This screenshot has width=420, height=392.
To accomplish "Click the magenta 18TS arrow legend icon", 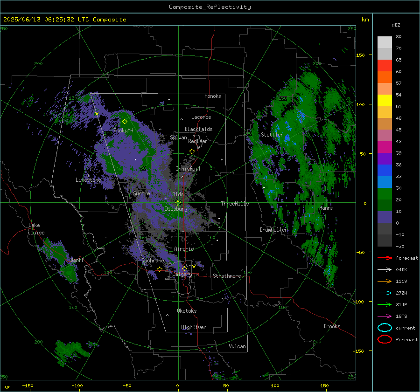I will pyautogui.click(x=385, y=316).
